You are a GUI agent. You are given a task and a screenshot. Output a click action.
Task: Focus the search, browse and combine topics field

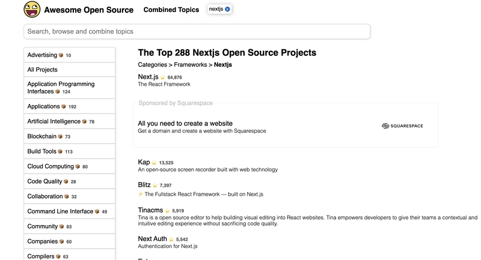[197, 32]
